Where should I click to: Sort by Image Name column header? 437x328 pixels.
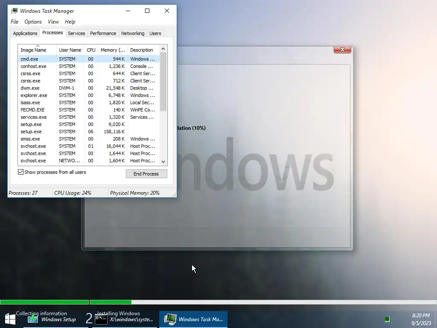[x=37, y=50]
